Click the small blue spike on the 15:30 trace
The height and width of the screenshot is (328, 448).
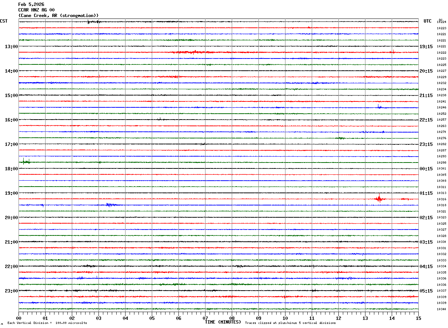[378, 107]
